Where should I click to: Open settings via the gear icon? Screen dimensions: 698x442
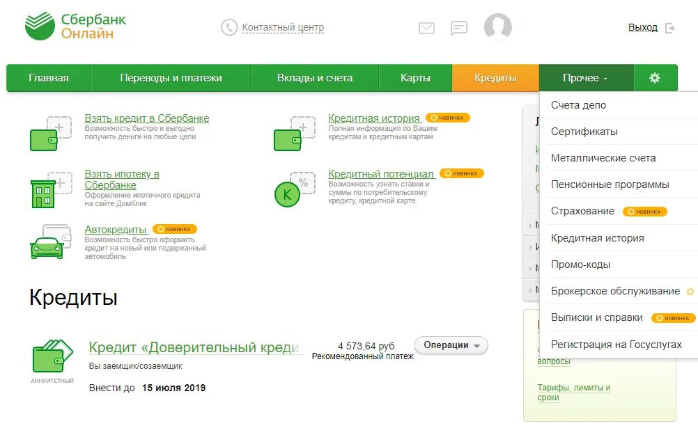click(x=655, y=78)
